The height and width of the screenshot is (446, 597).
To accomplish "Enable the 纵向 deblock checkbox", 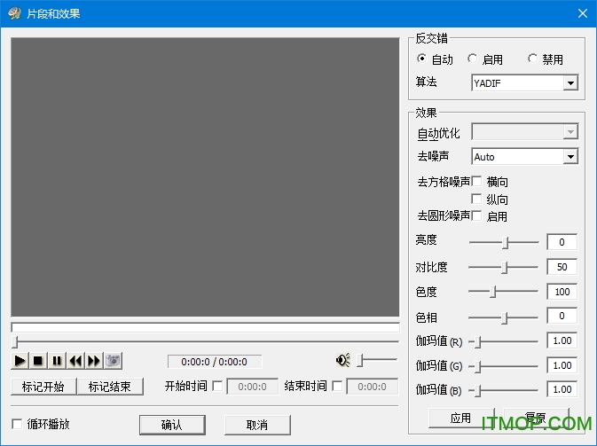I will click(x=476, y=199).
